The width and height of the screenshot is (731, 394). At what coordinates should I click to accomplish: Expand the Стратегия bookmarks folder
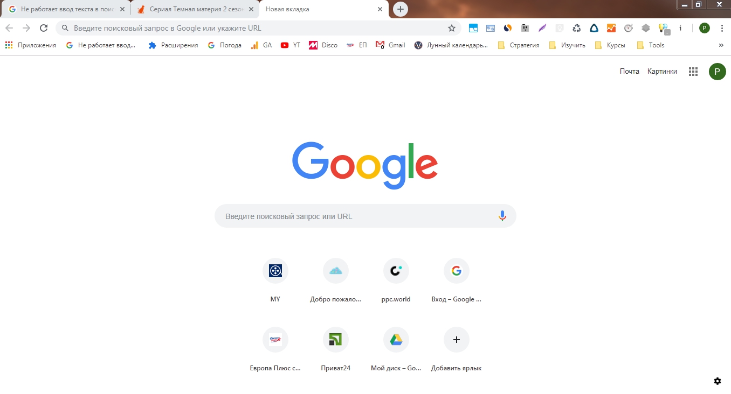(519, 45)
